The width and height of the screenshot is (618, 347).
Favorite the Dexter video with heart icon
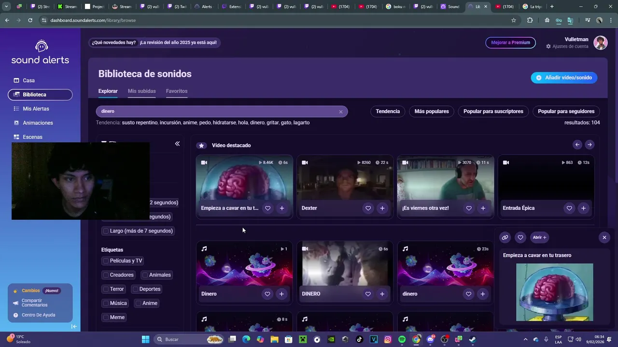point(368,208)
